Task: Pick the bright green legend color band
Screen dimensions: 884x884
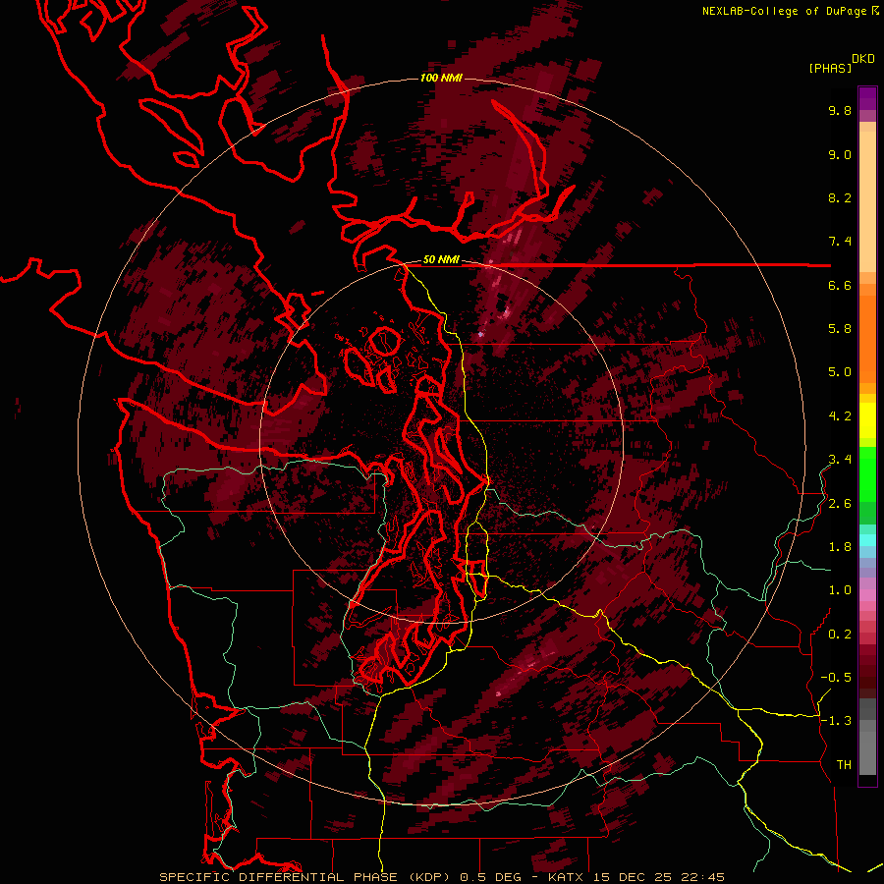Action: 867,475
